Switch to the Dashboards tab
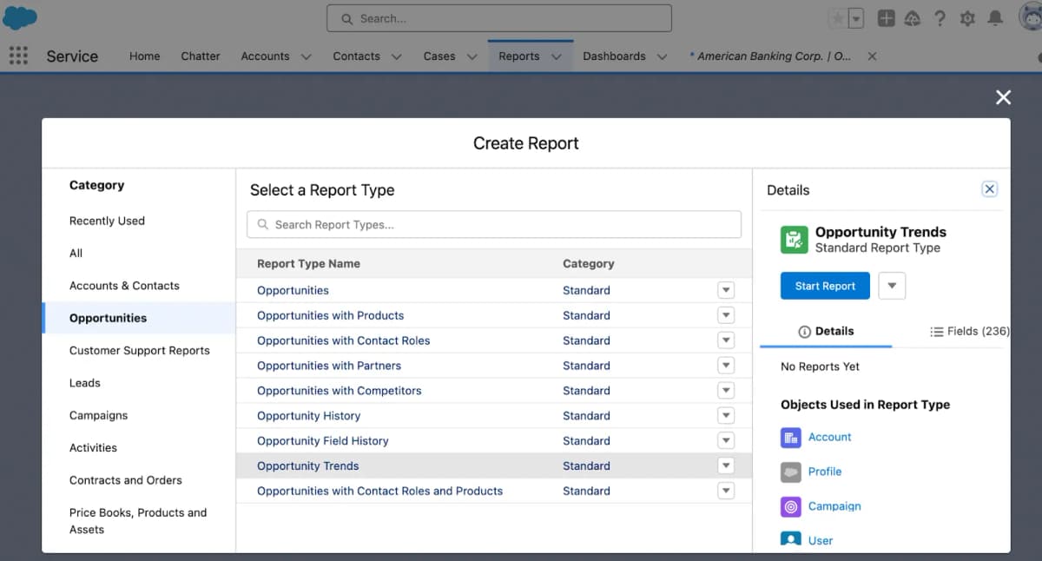The height and width of the screenshot is (561, 1042). (x=614, y=56)
